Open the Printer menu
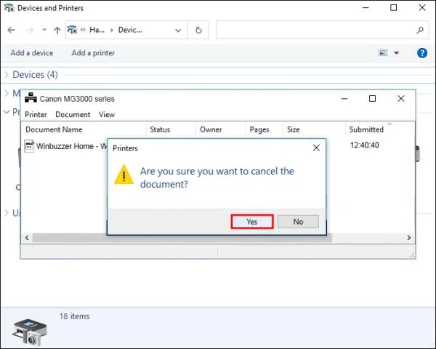This screenshot has height=349, width=436. pos(36,114)
